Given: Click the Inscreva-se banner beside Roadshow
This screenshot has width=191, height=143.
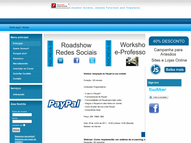Looking at the screenshot, I should 50,54.
